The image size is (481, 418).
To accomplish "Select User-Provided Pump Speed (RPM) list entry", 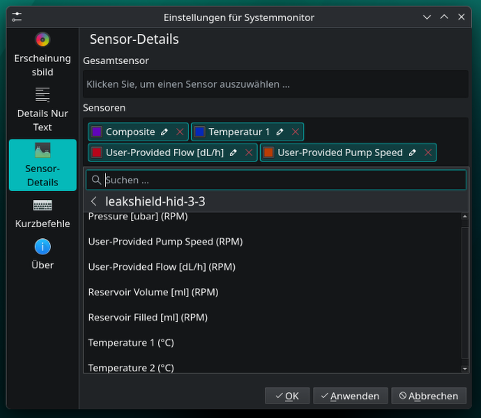I will pyautogui.click(x=273, y=242).
